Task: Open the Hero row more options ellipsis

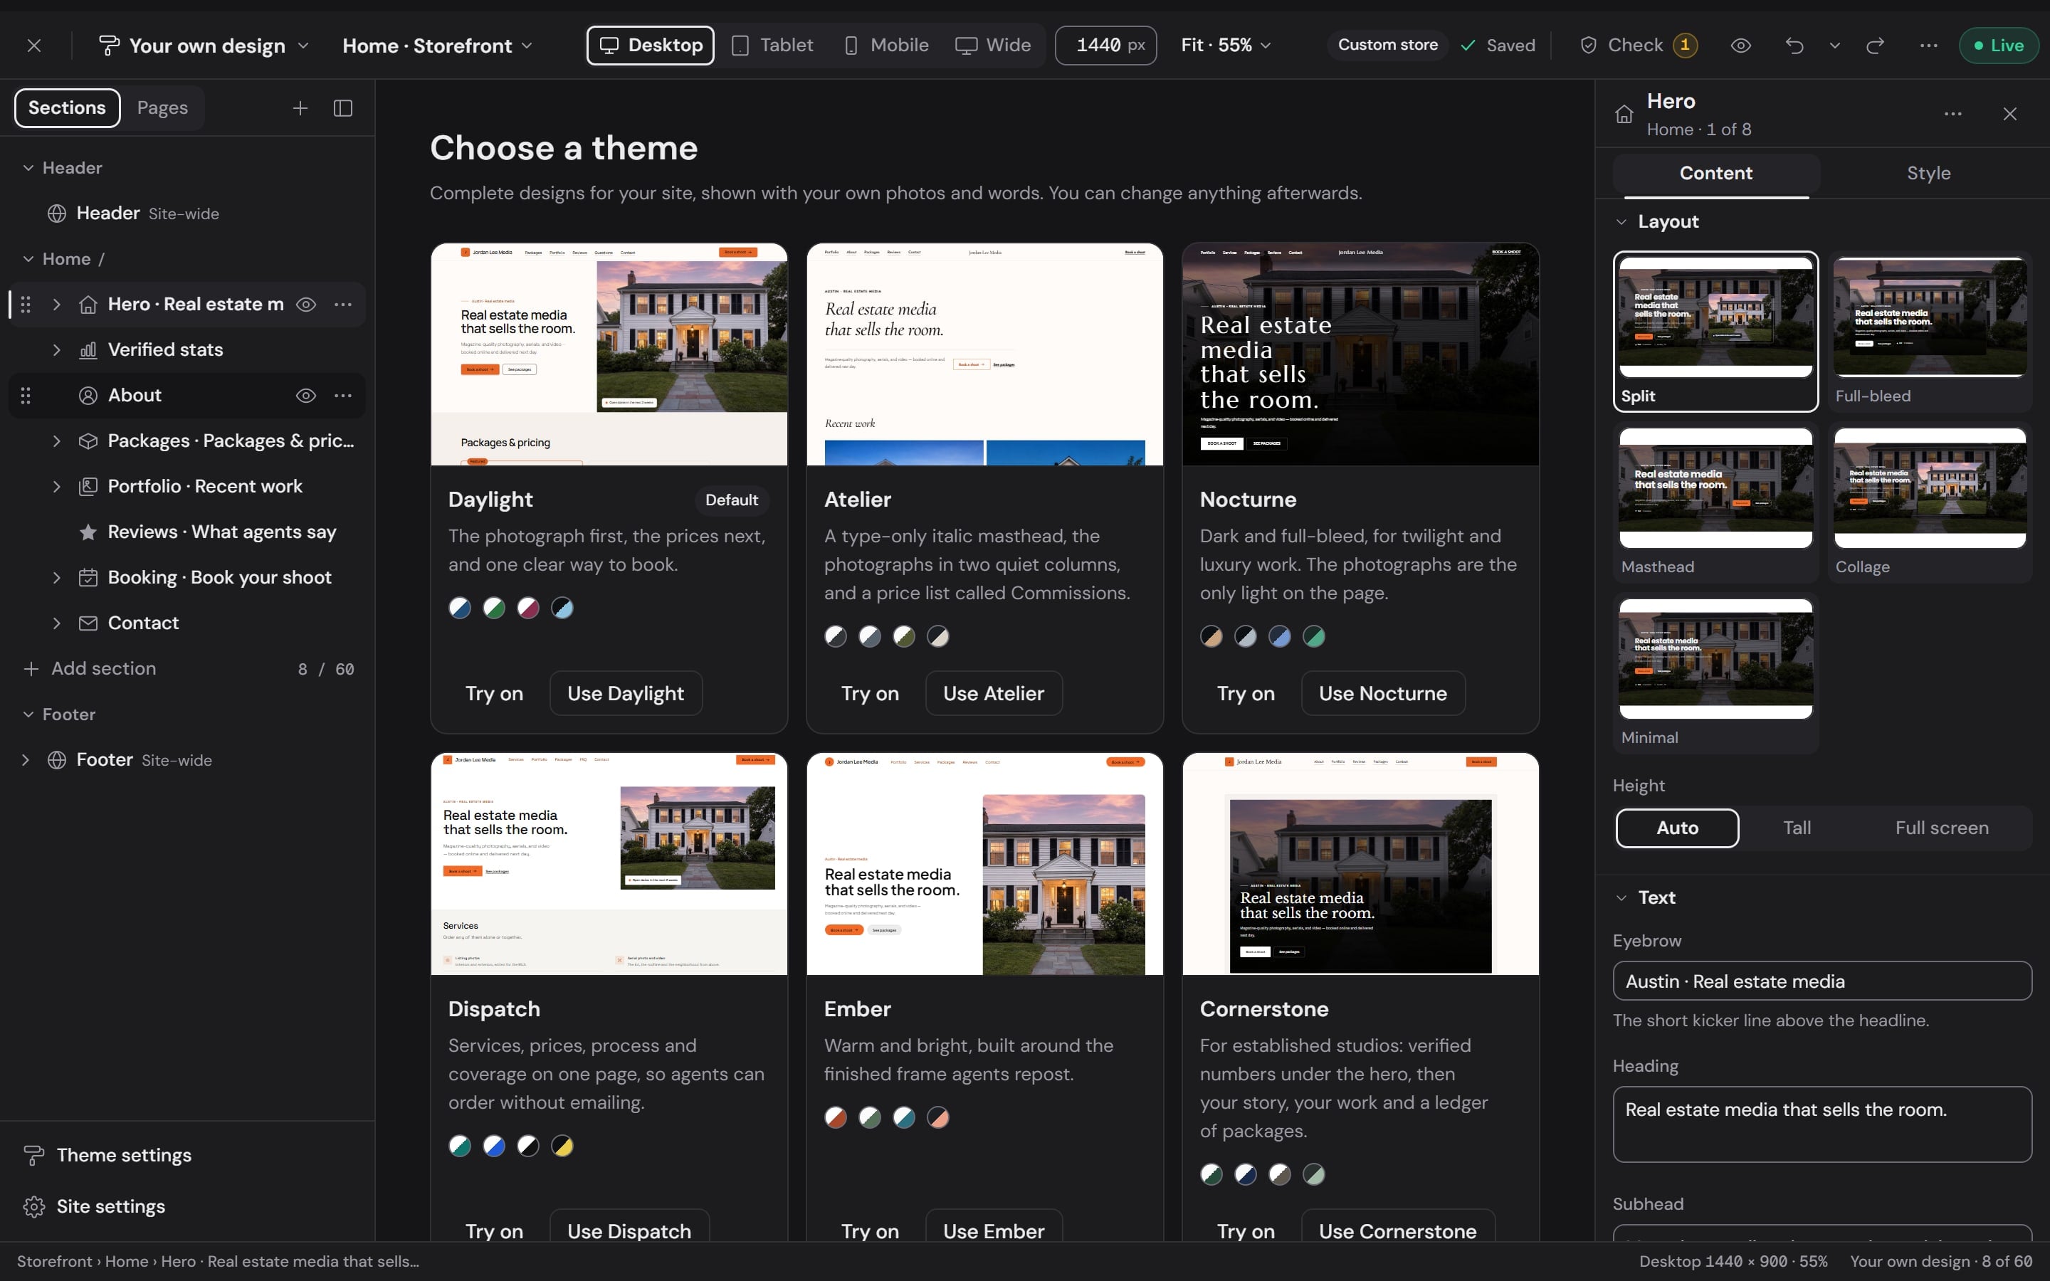Action: (343, 304)
